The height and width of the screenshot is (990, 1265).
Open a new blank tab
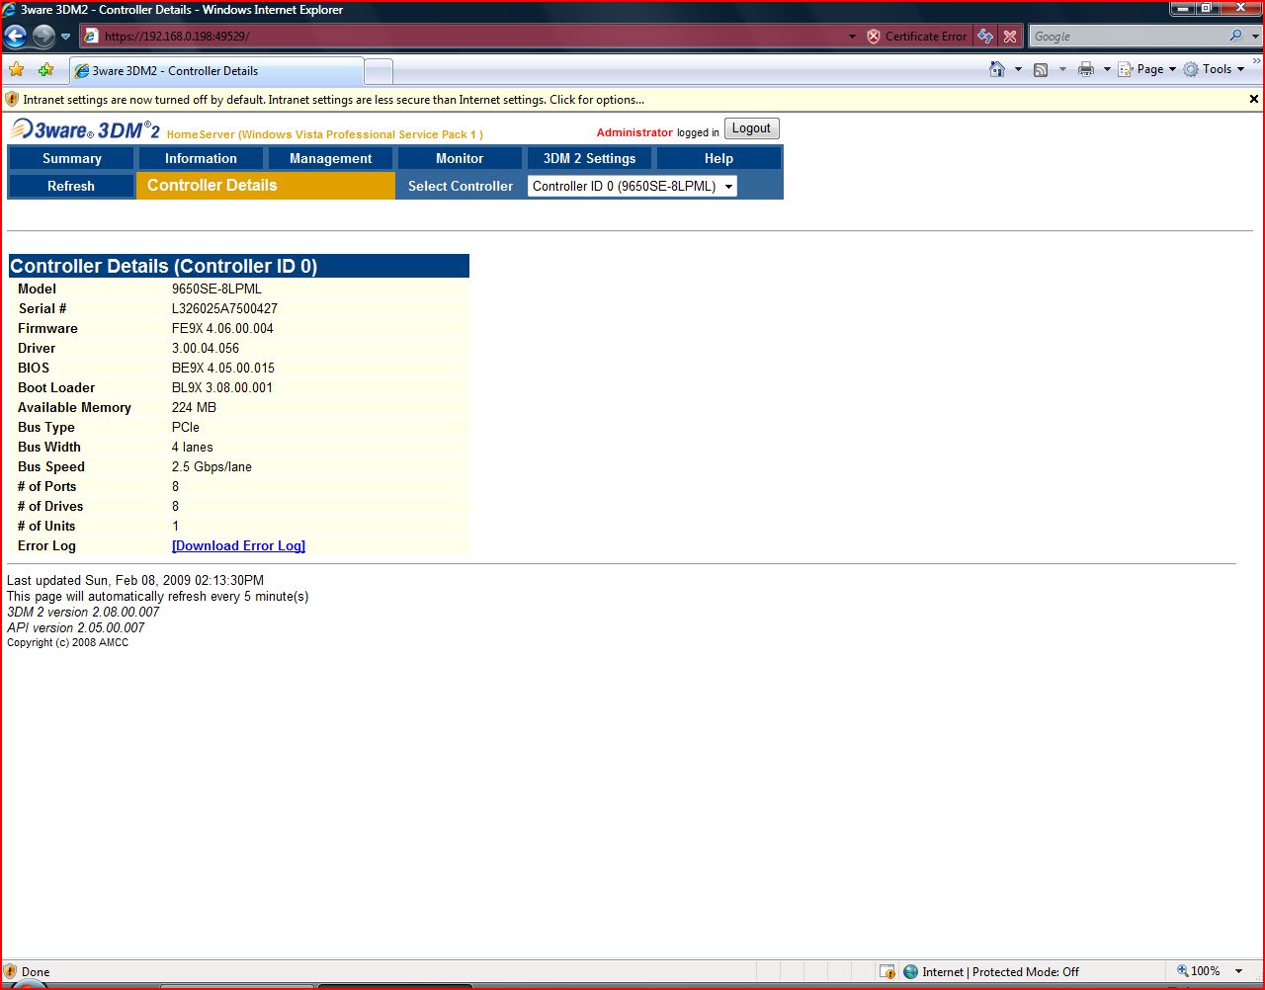(379, 71)
